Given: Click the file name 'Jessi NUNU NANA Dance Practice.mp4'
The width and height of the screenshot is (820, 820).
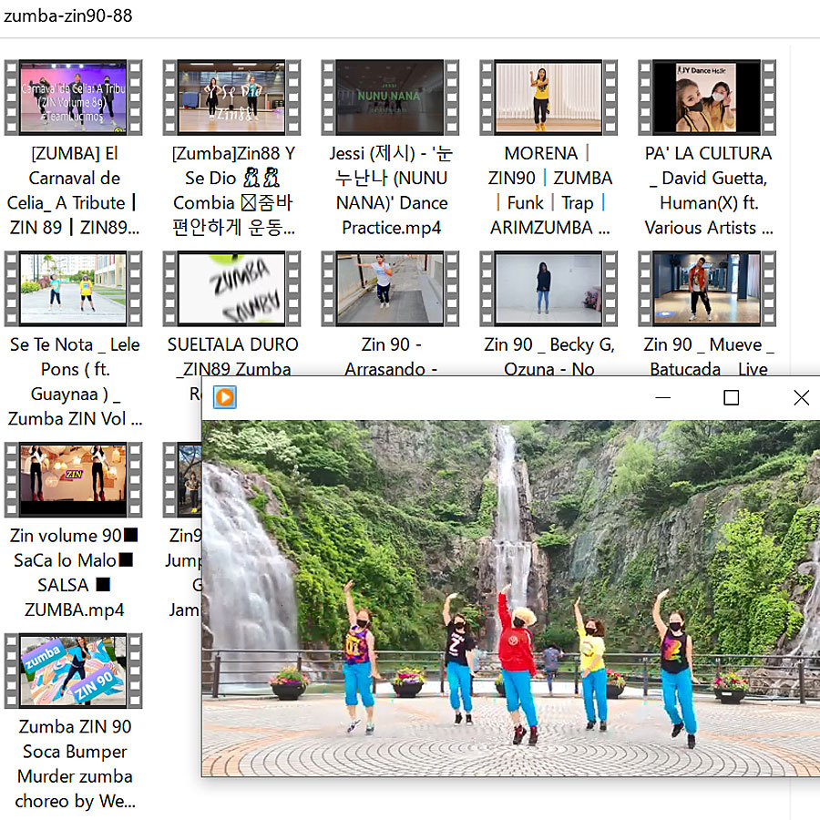Looking at the screenshot, I should point(391,190).
